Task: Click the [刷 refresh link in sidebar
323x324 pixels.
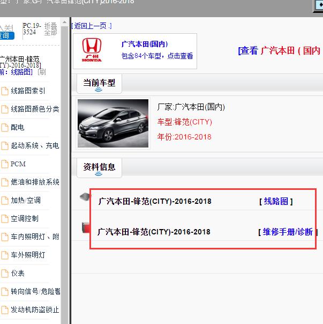Action: 42,72
